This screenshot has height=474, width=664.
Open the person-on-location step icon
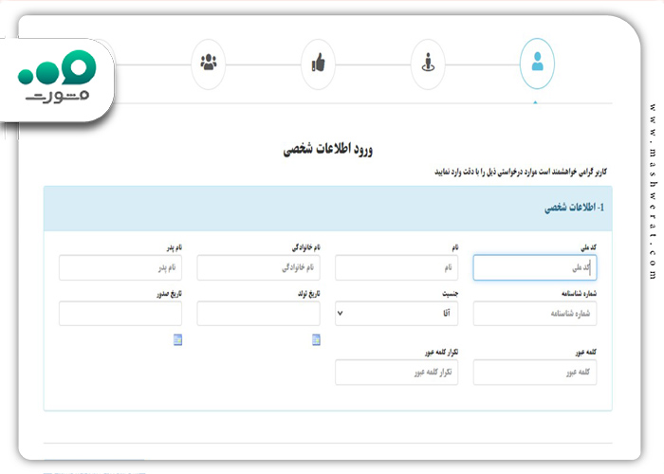click(x=428, y=64)
